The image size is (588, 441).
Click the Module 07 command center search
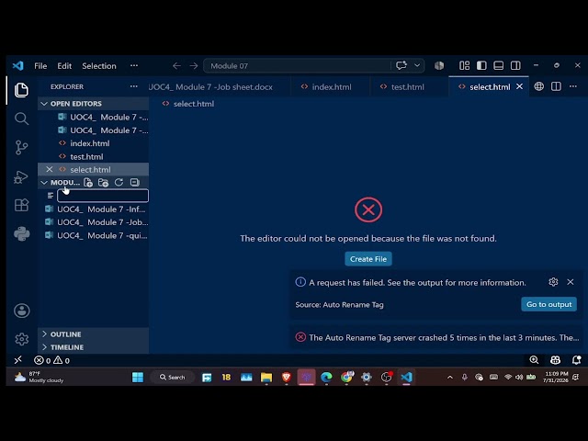pos(298,66)
